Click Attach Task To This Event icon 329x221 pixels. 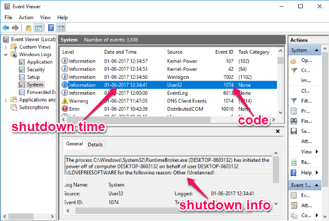[x=294, y=206]
